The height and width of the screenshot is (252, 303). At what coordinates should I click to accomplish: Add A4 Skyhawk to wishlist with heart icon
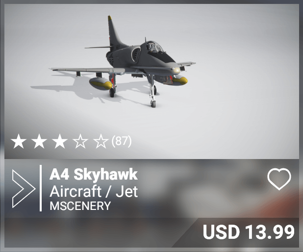(x=279, y=179)
